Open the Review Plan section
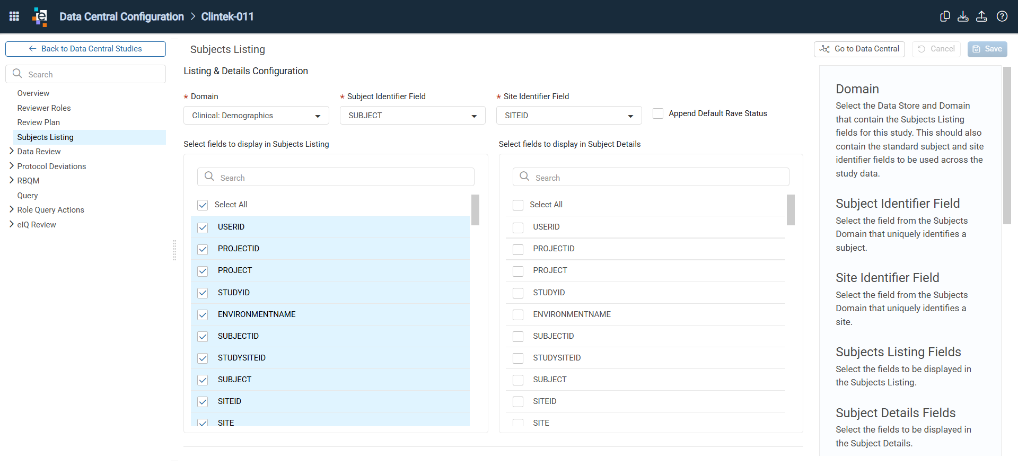Screen dimensions: 1018x466 click(x=39, y=122)
